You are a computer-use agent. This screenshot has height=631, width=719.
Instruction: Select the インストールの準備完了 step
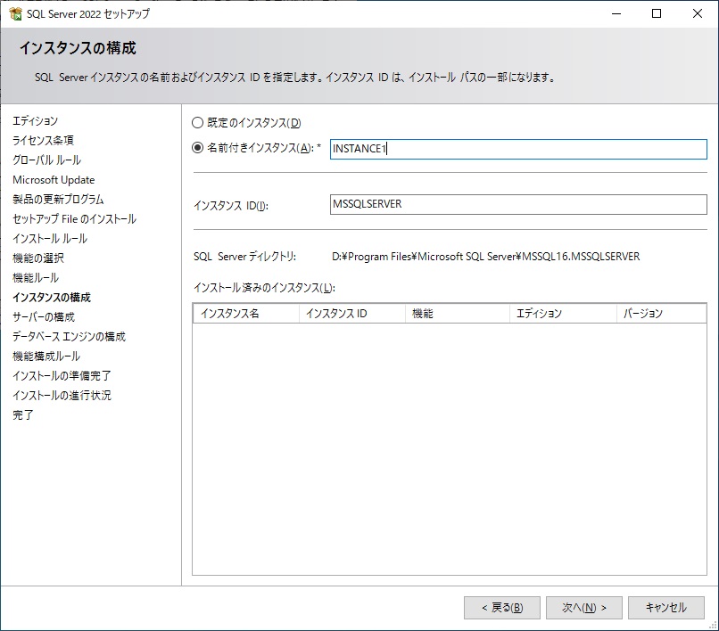(x=62, y=376)
